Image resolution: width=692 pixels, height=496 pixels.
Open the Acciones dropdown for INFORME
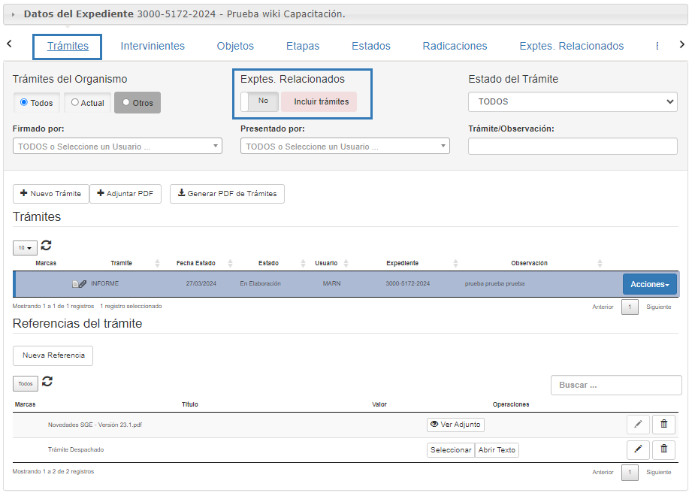point(649,284)
